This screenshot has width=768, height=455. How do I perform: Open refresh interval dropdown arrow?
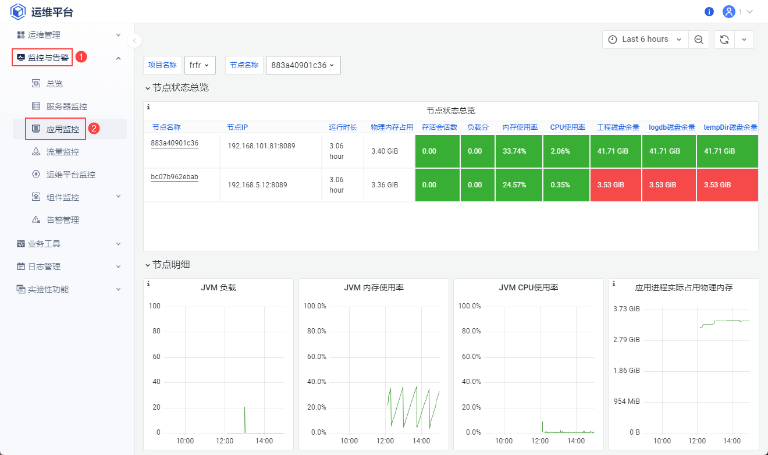pyautogui.click(x=744, y=40)
